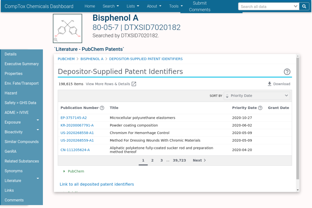This screenshot has width=312, height=208.
Task: Click the PubChem green link
Action: coord(76,171)
